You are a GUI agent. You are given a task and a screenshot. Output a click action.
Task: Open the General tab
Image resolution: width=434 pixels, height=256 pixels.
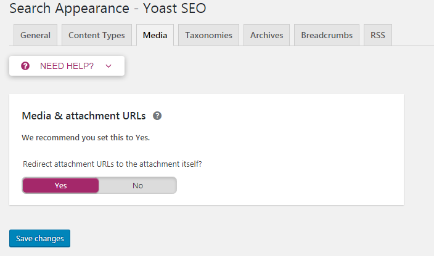tap(35, 35)
